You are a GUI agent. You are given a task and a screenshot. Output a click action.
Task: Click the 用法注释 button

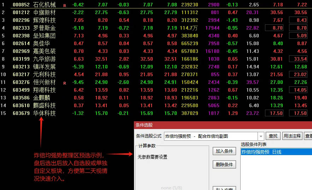292,136
